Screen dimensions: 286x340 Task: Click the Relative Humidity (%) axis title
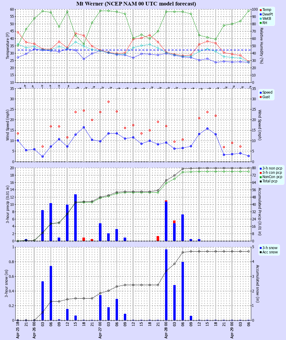click(x=261, y=46)
